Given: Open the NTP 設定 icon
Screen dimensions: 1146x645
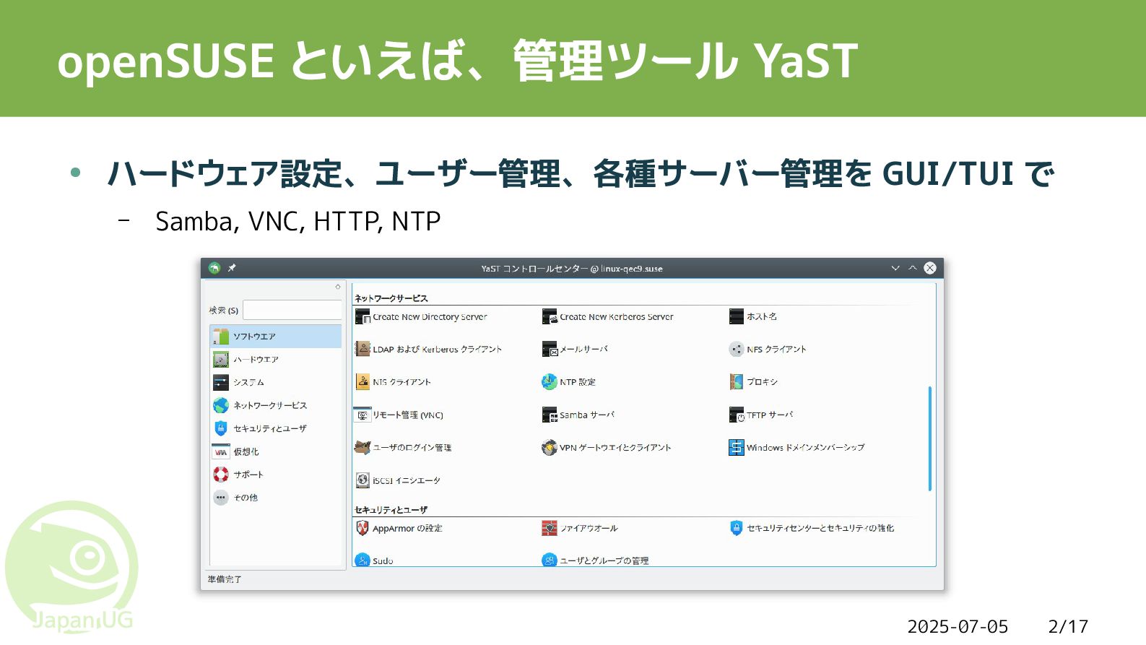Looking at the screenshot, I should tap(550, 381).
